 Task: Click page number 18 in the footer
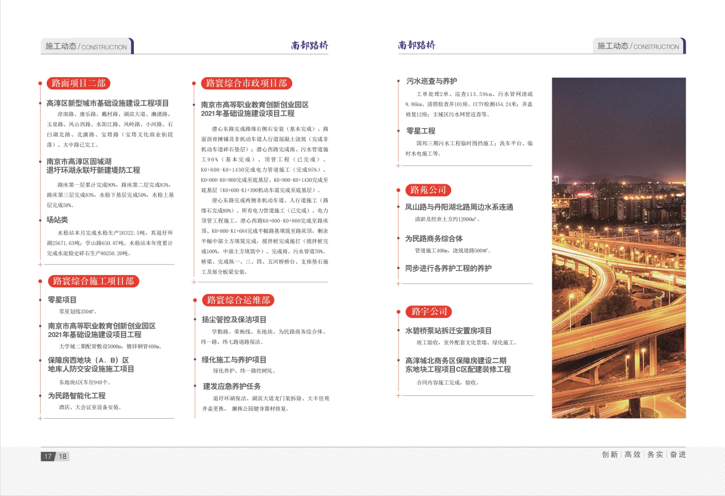(62, 457)
